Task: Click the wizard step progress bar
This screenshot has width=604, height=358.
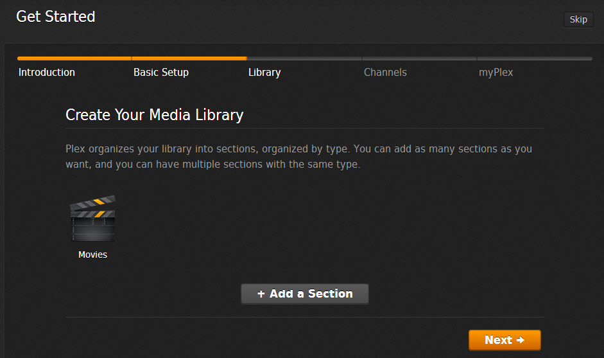Action: tap(305, 58)
